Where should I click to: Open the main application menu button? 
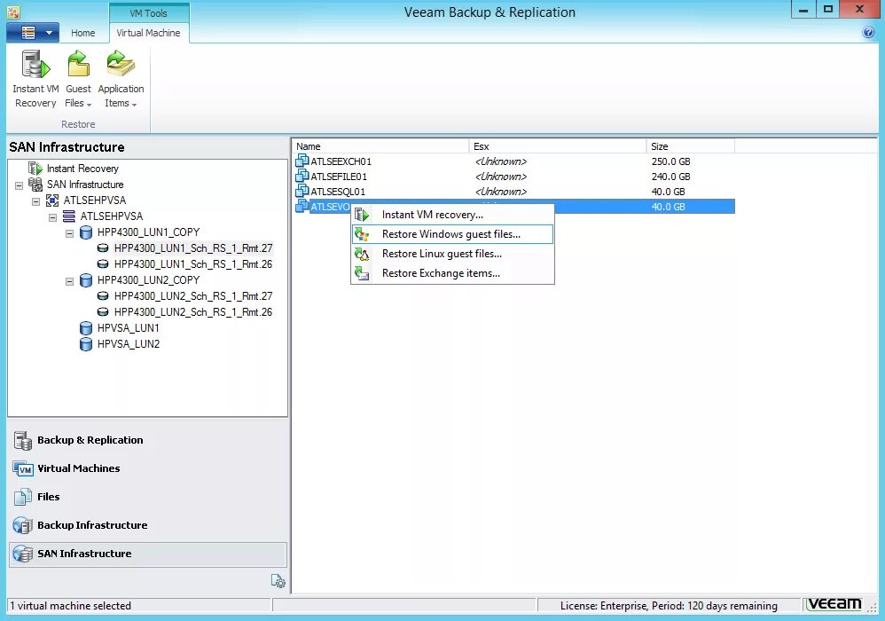(x=33, y=33)
